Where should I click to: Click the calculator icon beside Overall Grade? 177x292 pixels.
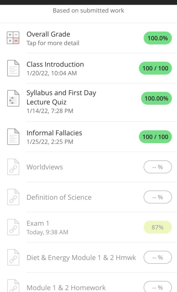pos(13,38)
